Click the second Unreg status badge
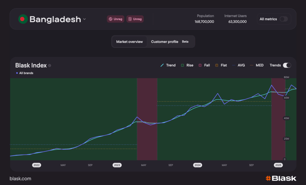This screenshot has width=306, height=185. tap(135, 19)
